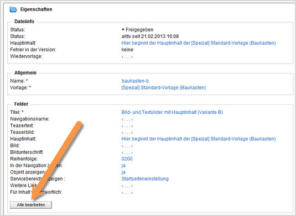
Task: Edit the Reihenfolge value 0200
Action: (127, 159)
